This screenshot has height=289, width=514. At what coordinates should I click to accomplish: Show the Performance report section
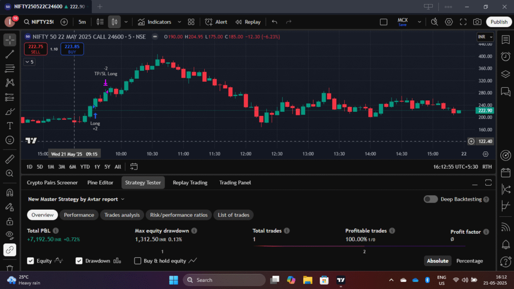(x=79, y=215)
